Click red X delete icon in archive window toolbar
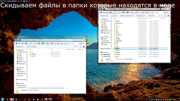 tap(58, 43)
